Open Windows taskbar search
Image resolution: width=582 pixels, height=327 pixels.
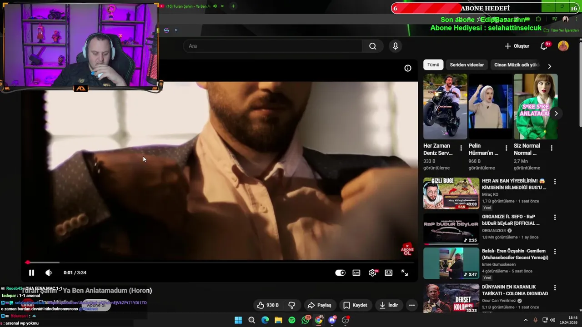click(x=251, y=320)
